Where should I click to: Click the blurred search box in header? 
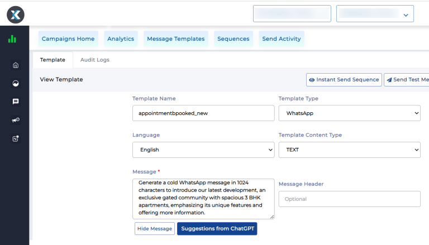pyautogui.click(x=292, y=13)
